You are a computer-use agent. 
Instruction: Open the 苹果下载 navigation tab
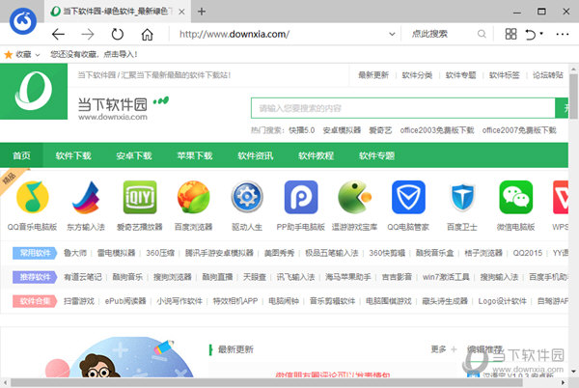pyautogui.click(x=195, y=155)
